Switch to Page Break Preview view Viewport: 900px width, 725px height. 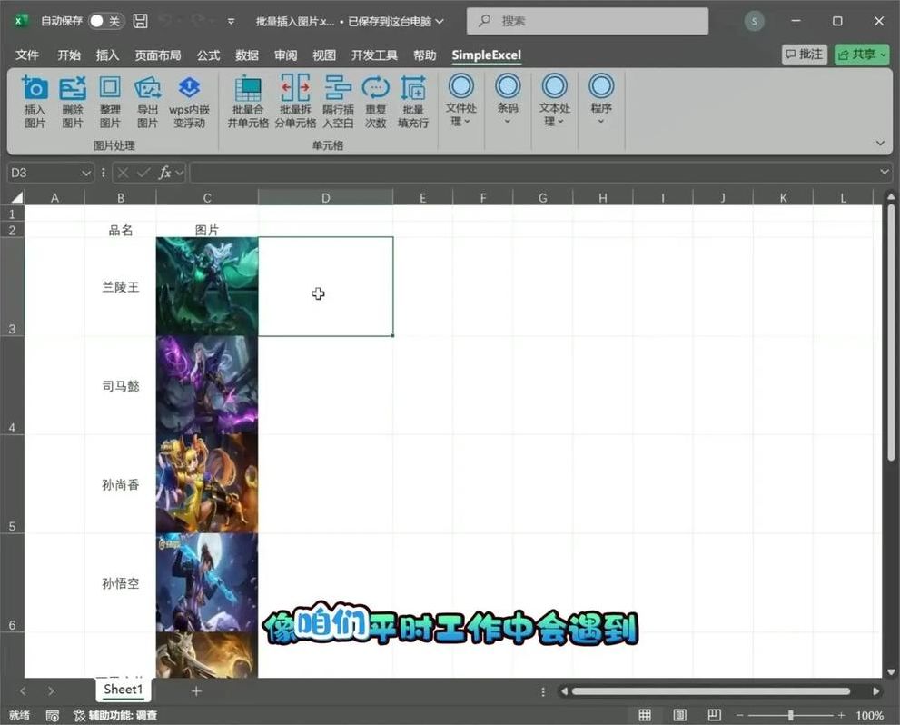click(x=716, y=716)
